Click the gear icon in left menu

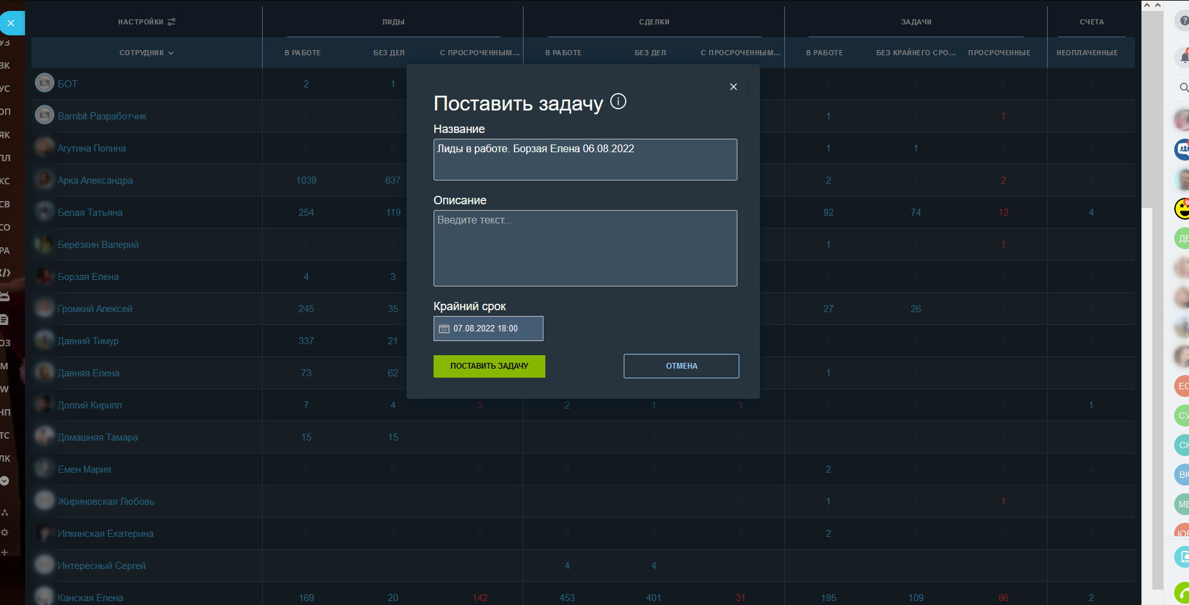[4, 532]
